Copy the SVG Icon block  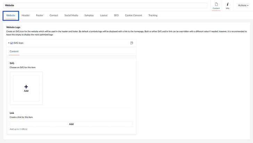(132, 43)
